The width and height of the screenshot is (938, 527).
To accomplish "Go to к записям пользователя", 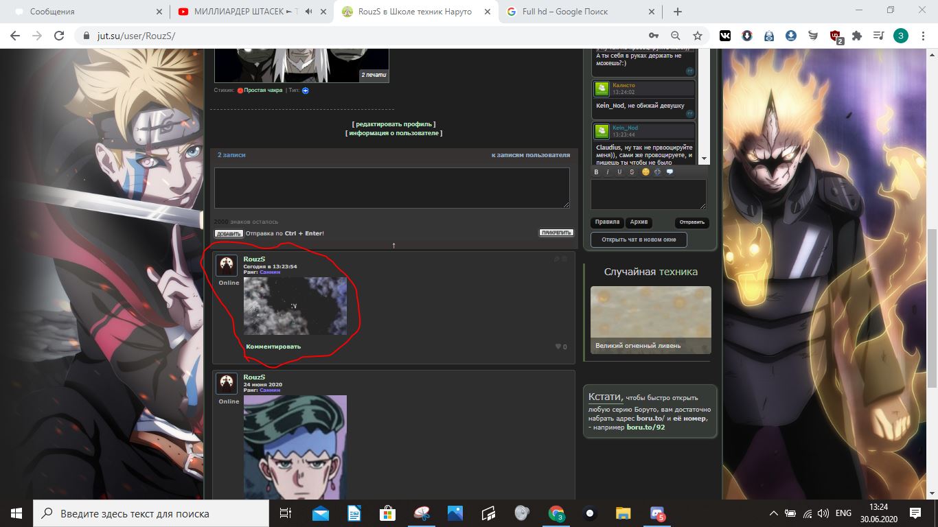I will tap(530, 155).
